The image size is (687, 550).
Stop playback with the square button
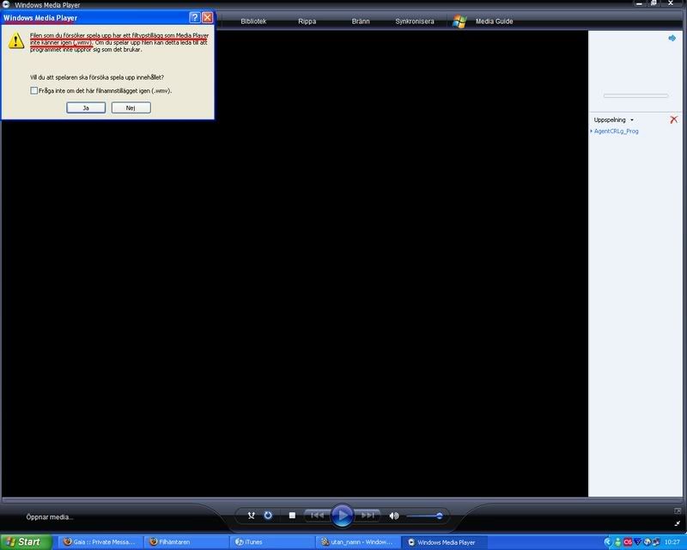pos(292,516)
